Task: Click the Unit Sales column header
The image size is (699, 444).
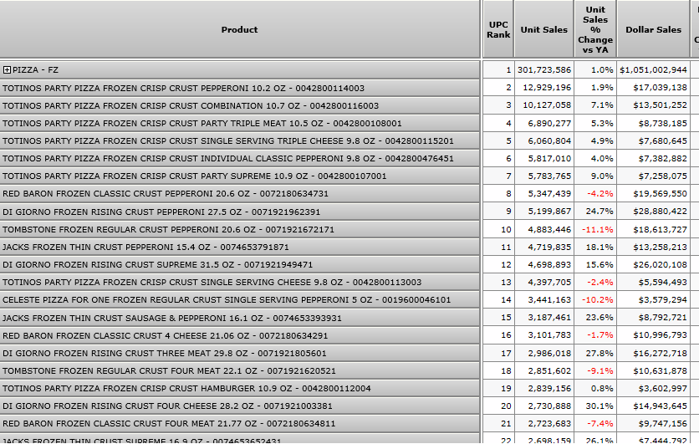Action: (x=543, y=30)
